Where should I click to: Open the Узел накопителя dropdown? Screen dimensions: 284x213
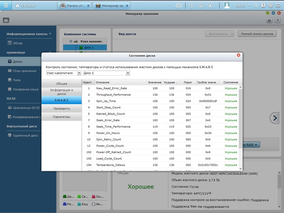(62, 73)
